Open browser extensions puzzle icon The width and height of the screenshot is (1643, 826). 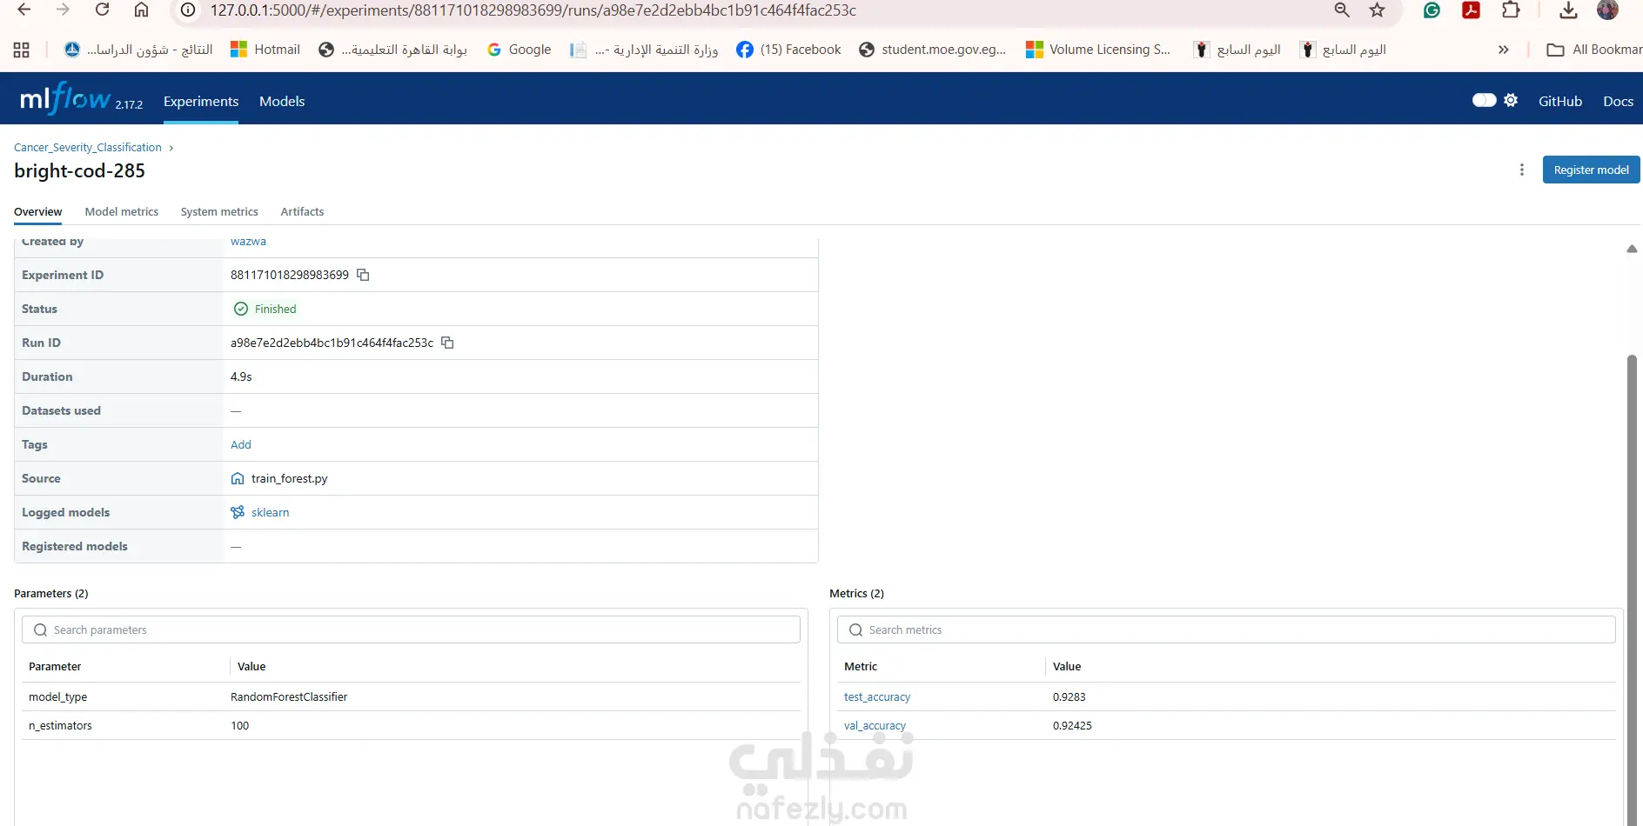click(1511, 10)
